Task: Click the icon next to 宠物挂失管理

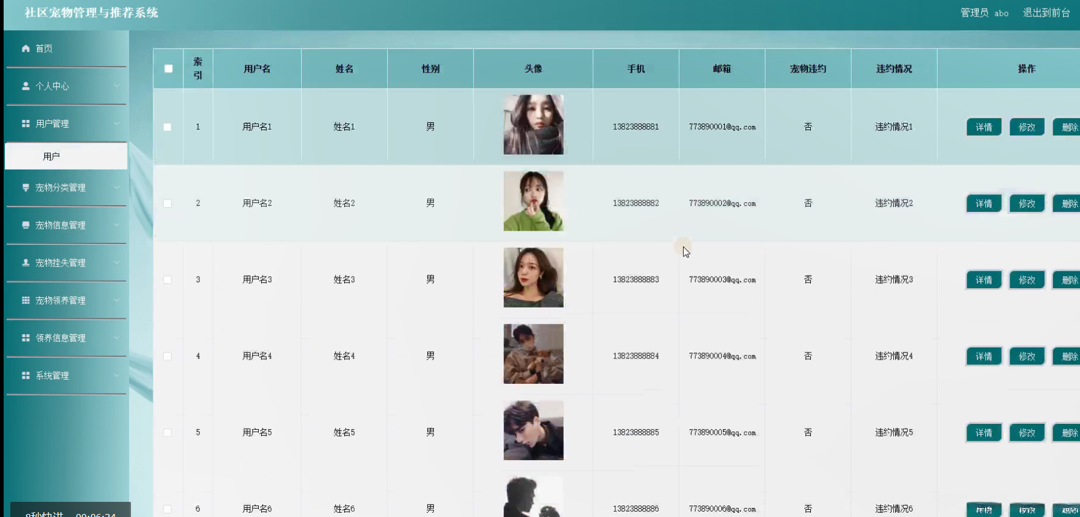Action: point(25,263)
